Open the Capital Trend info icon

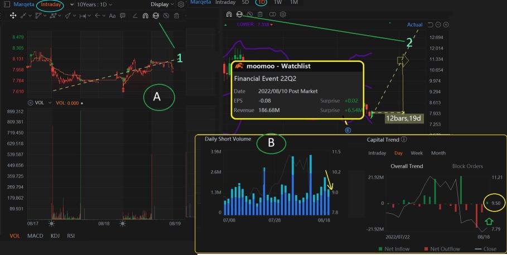coord(404,139)
